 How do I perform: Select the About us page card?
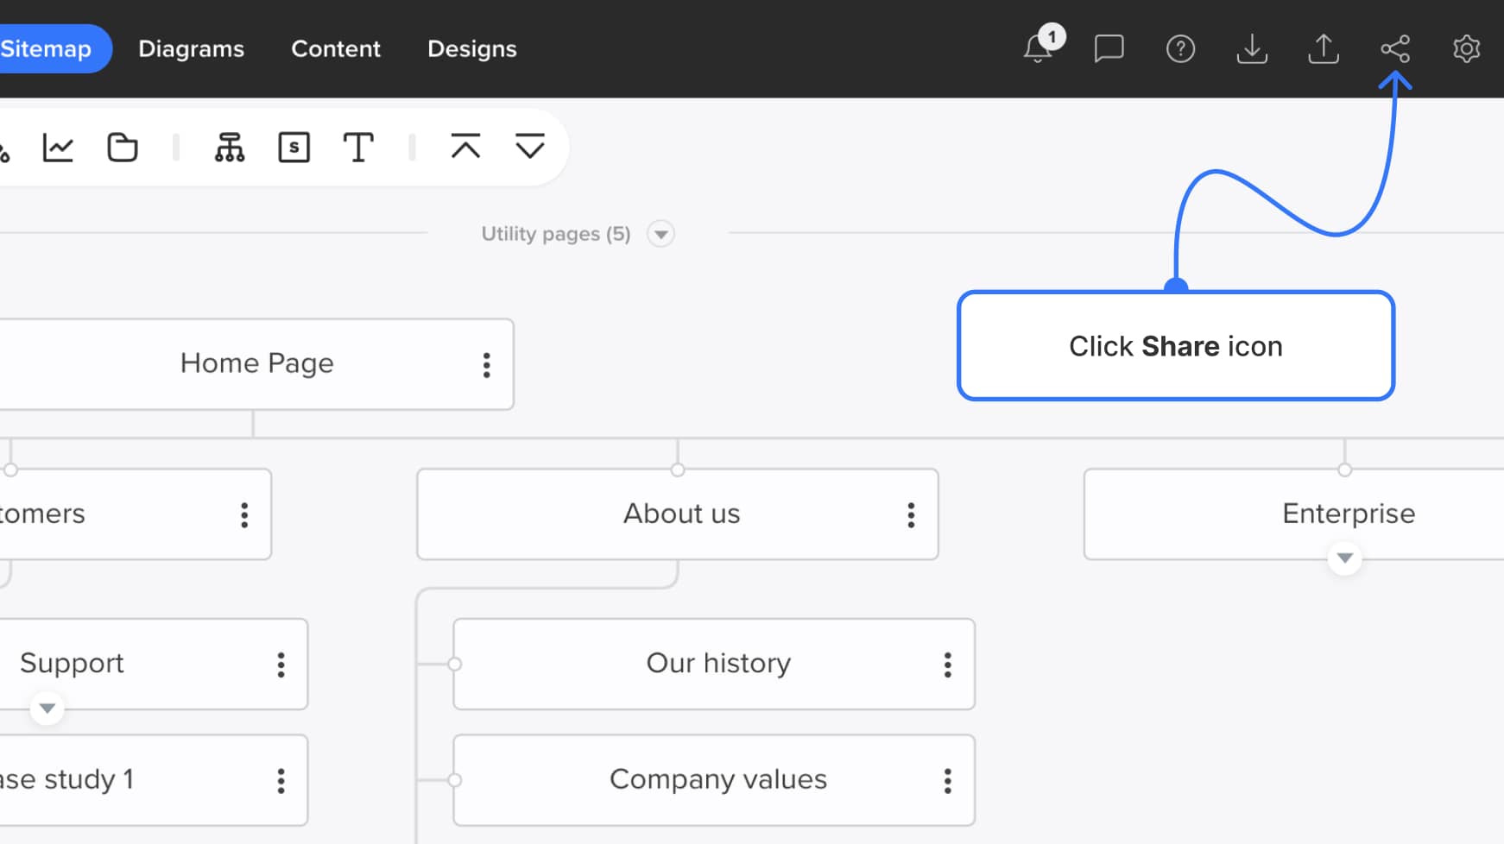[x=678, y=514]
